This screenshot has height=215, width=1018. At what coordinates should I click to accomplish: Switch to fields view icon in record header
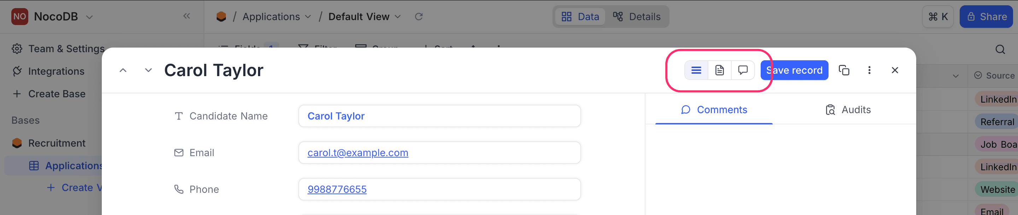696,70
